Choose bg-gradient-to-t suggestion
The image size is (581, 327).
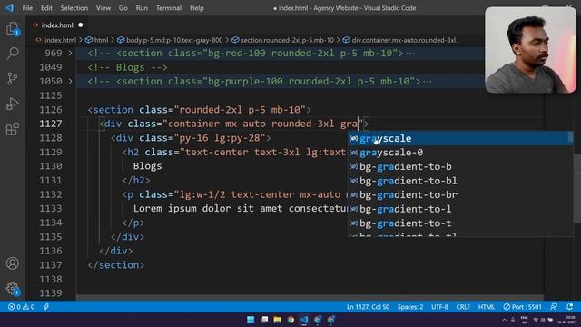pos(459,223)
